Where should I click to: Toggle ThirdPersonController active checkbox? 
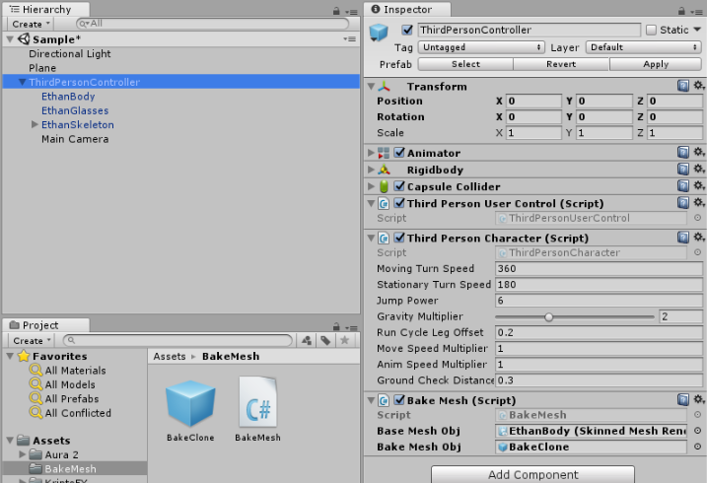coord(407,31)
